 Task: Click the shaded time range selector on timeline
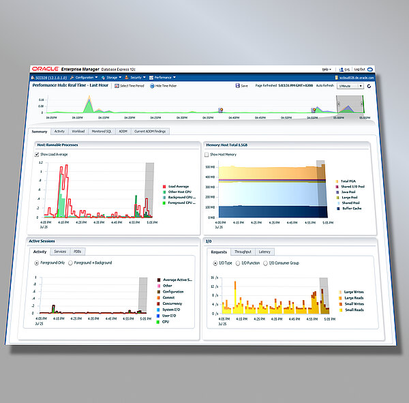pyautogui.click(x=347, y=104)
